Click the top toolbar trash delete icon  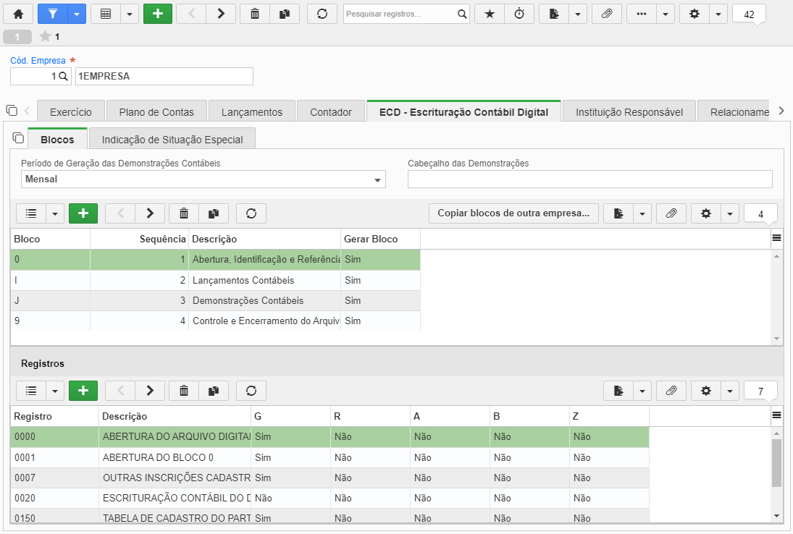(x=255, y=14)
